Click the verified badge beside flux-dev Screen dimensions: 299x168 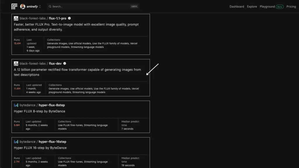tap(65, 63)
